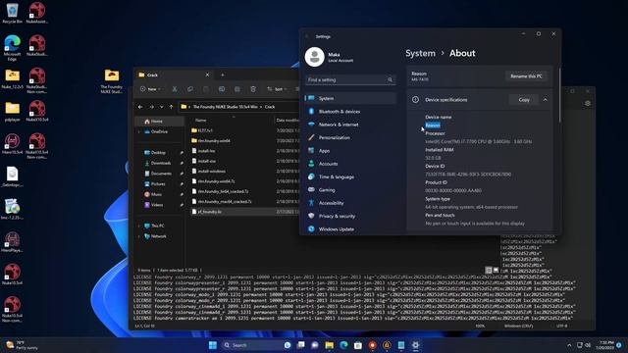Click search magnifier in Settings search box

[x=390, y=80]
